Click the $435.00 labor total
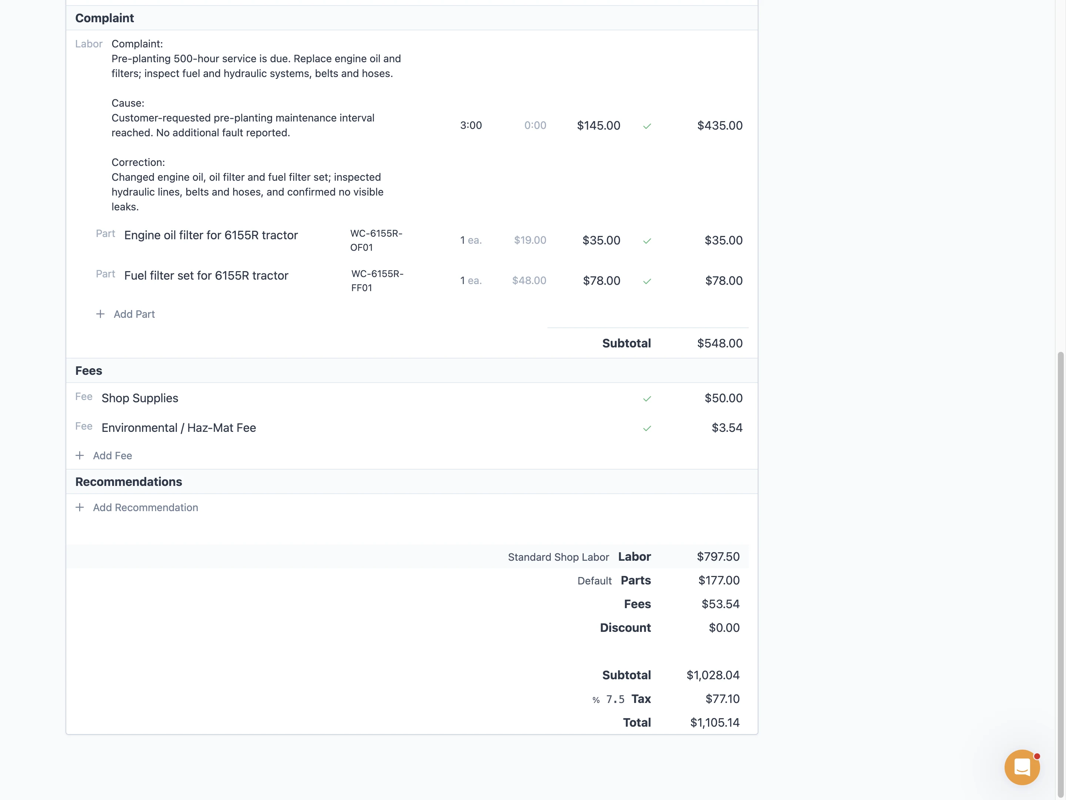This screenshot has height=800, width=1066. tap(720, 126)
